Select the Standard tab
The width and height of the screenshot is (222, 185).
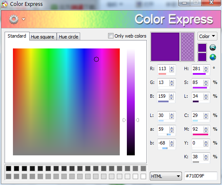click(17, 36)
